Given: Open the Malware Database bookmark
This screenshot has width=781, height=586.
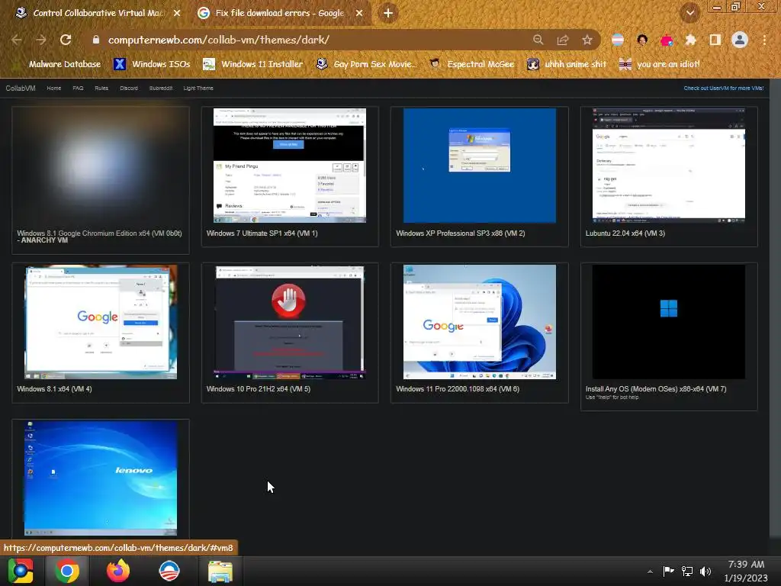Looking at the screenshot, I should [58, 64].
